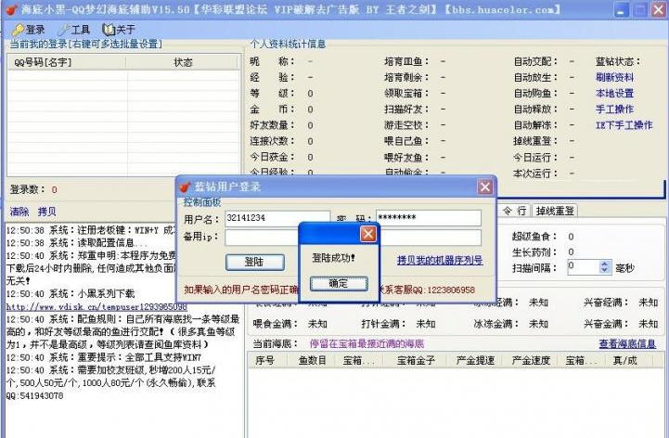Close the 蓝钻用户登录 dialog
This screenshot has height=438, width=669.
(x=484, y=187)
